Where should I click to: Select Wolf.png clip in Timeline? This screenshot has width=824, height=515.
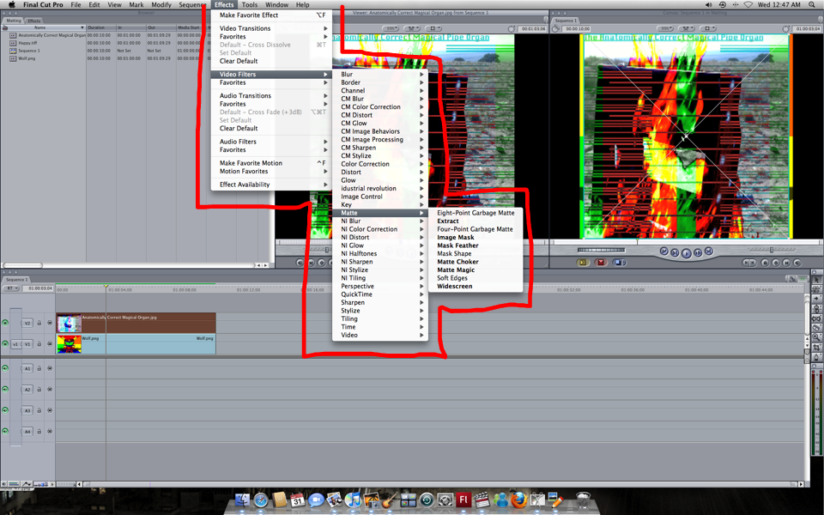tap(136, 344)
